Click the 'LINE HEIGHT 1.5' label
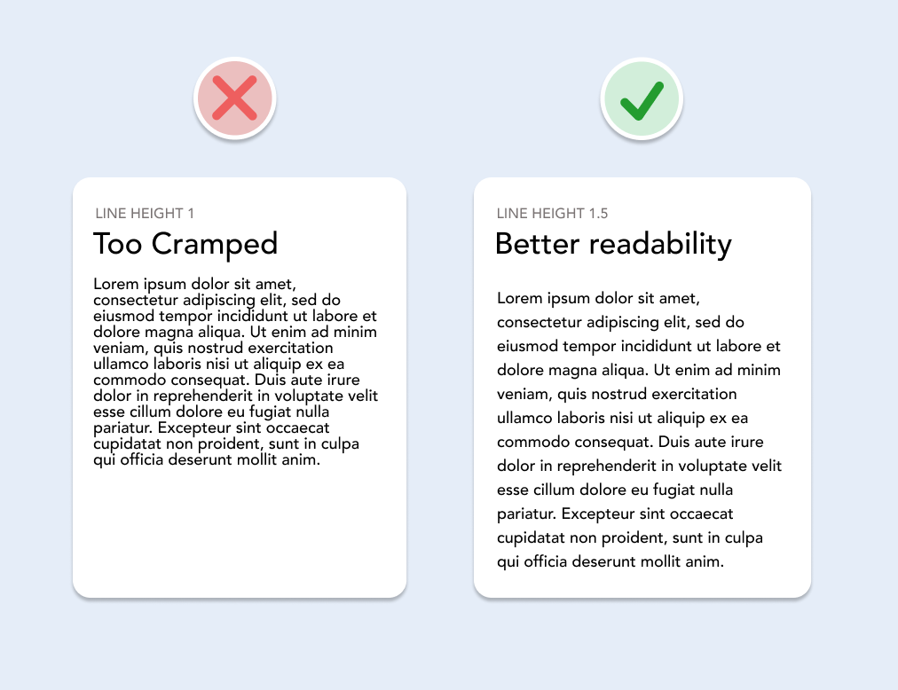 tap(552, 214)
